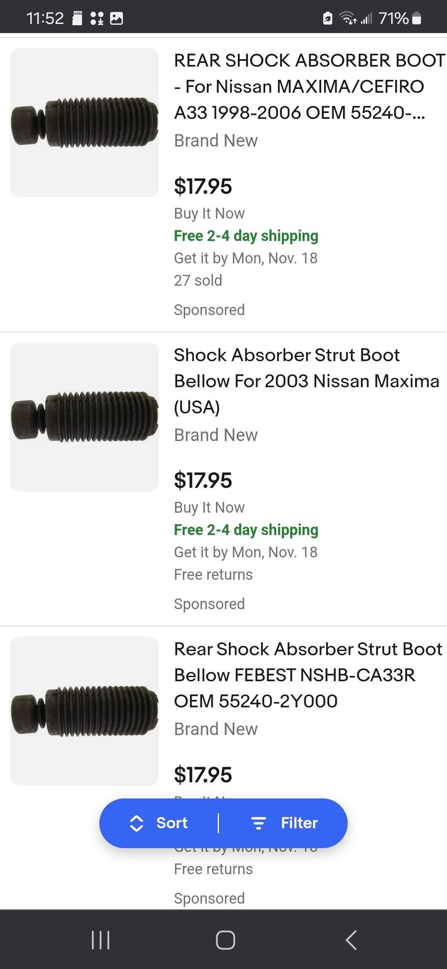Tap the first shock boot product thumbnail

click(x=85, y=123)
